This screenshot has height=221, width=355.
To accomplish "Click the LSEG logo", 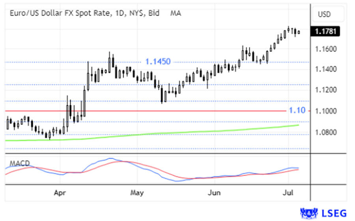I will click(323, 213).
